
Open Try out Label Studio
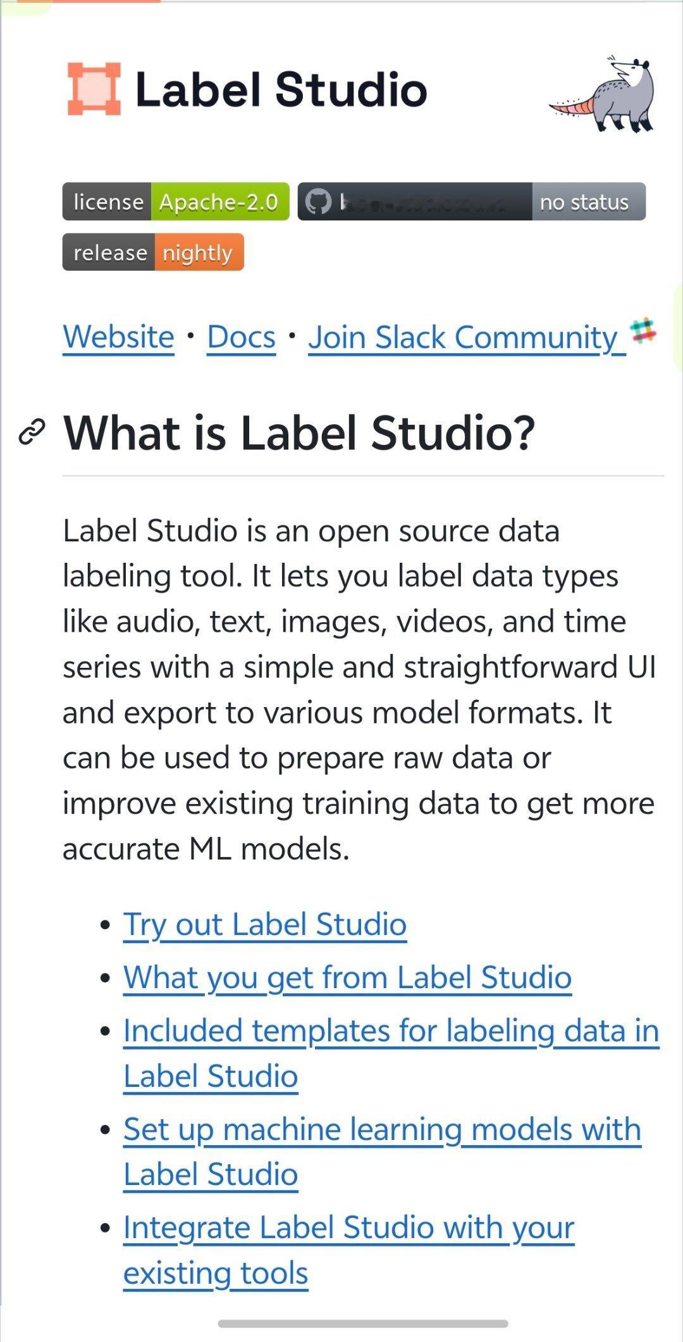pos(266,925)
